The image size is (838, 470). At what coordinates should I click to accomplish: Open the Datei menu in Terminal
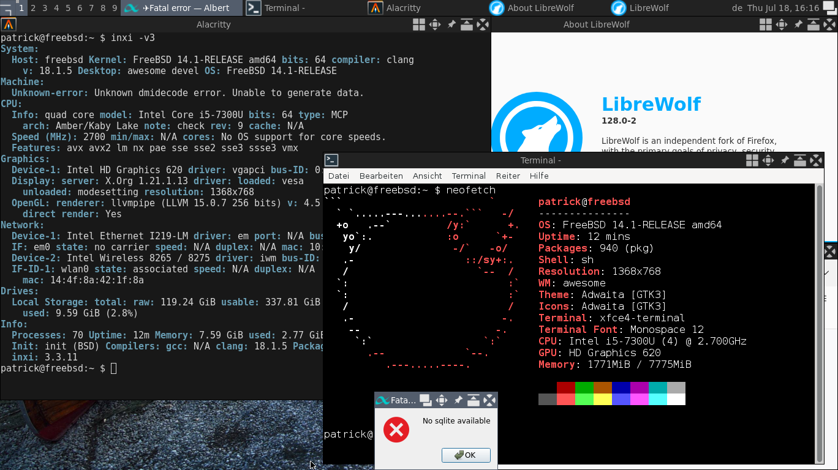tap(339, 176)
